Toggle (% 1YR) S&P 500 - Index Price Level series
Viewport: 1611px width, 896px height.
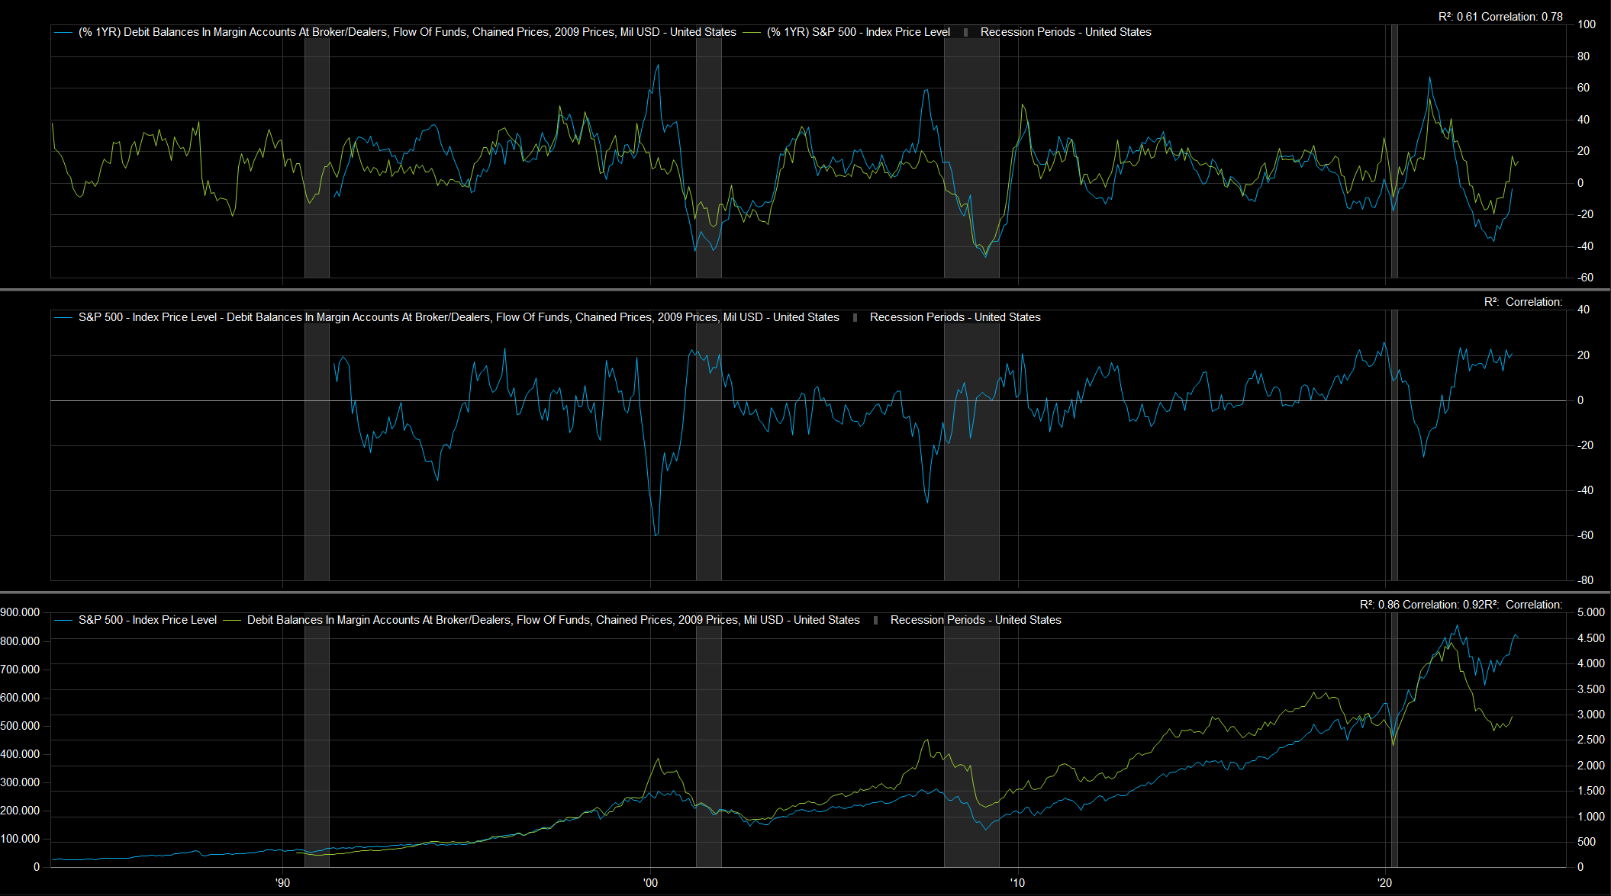859,32
